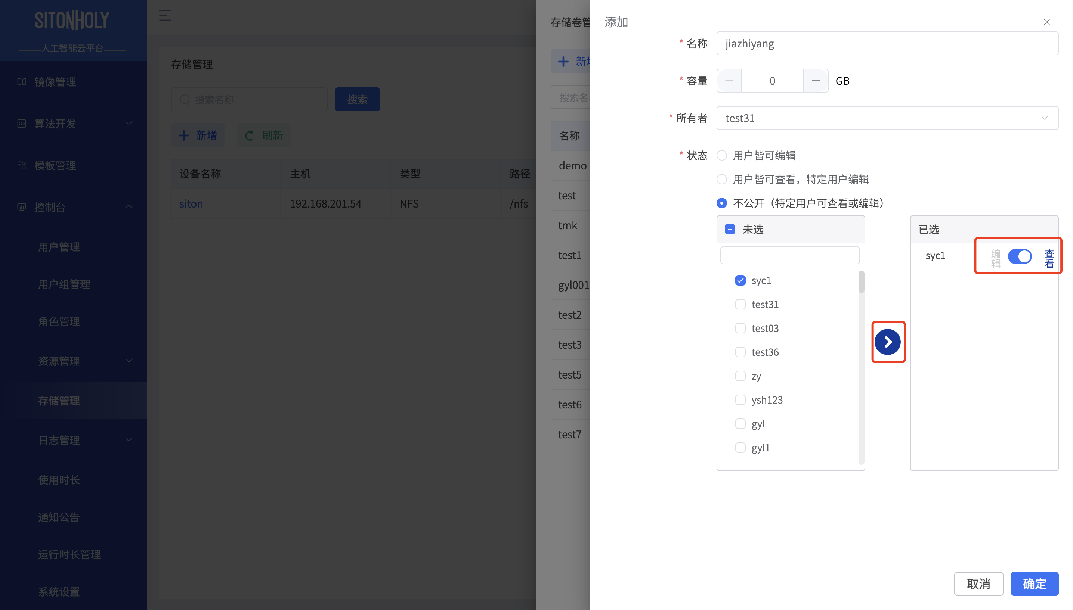Click the 控制台 sidebar icon
Viewport: 1073px width, 610px height.
tap(22, 207)
